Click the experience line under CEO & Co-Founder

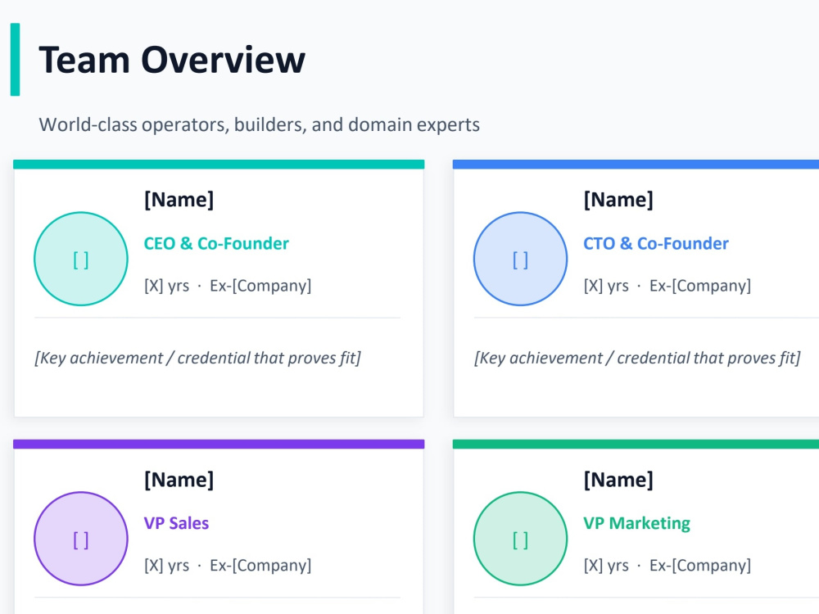228,286
